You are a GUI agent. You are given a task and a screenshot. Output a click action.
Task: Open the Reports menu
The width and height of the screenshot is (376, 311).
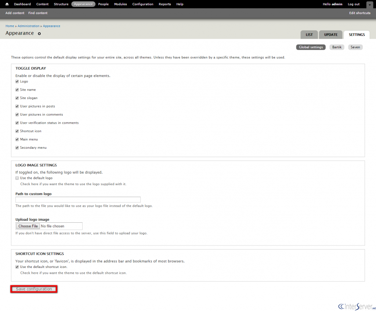point(165,4)
